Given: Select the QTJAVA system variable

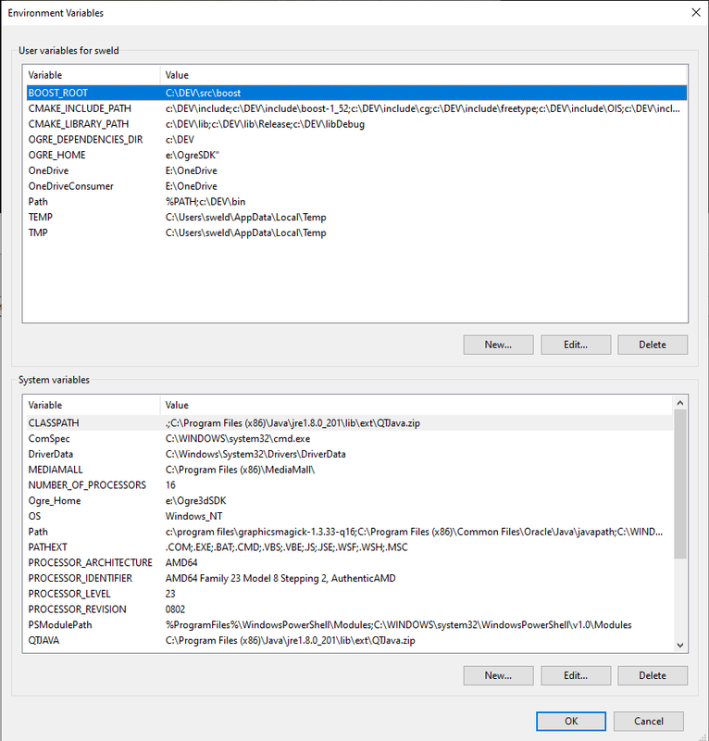Looking at the screenshot, I should point(350,640).
